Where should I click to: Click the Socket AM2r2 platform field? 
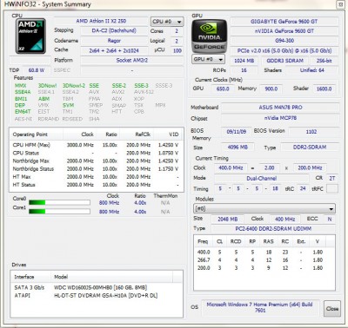(x=132, y=61)
